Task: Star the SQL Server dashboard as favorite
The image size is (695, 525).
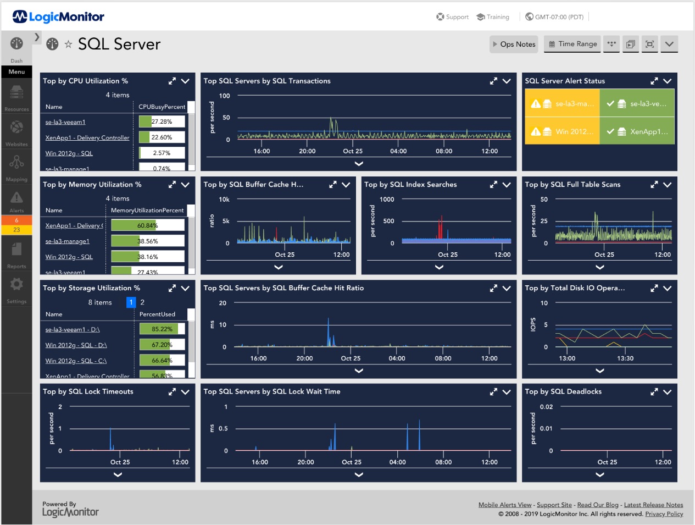Action: 68,44
